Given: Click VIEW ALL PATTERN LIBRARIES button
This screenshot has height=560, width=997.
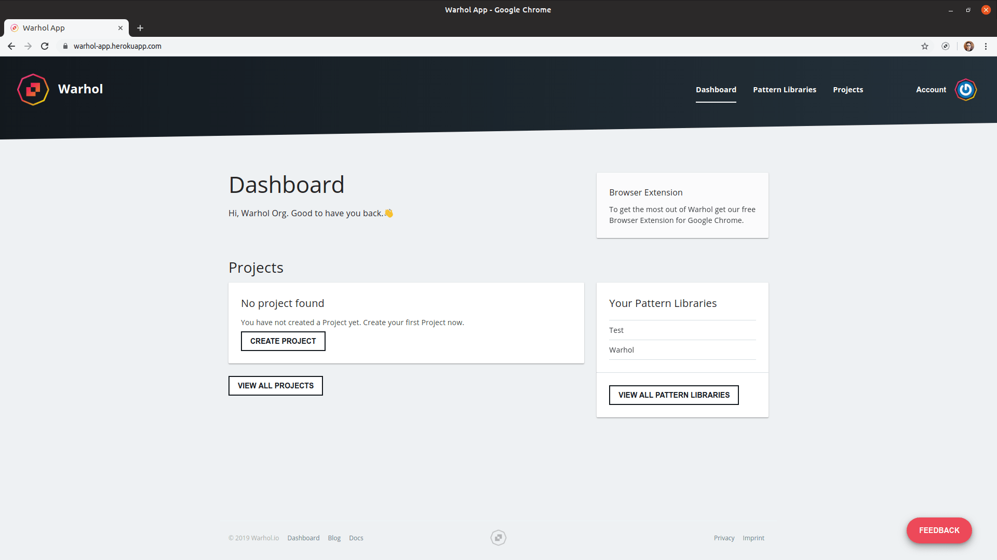Looking at the screenshot, I should [x=674, y=395].
